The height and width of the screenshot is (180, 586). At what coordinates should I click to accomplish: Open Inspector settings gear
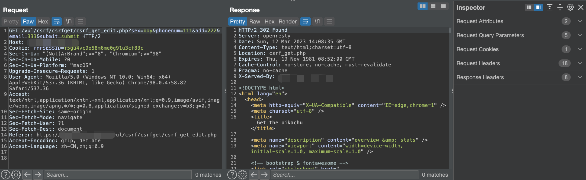570,7
